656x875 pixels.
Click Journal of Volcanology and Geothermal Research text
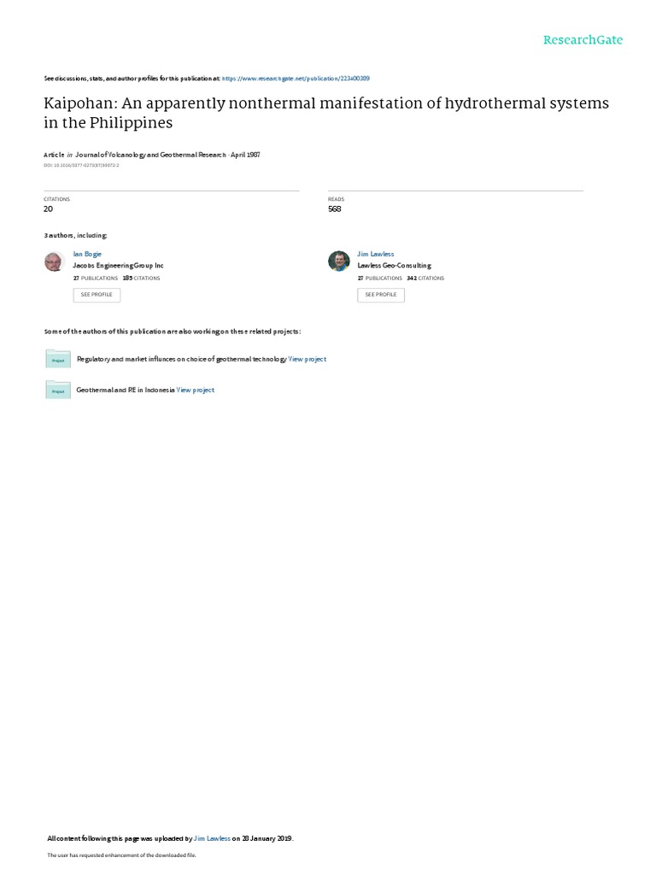(x=150, y=155)
